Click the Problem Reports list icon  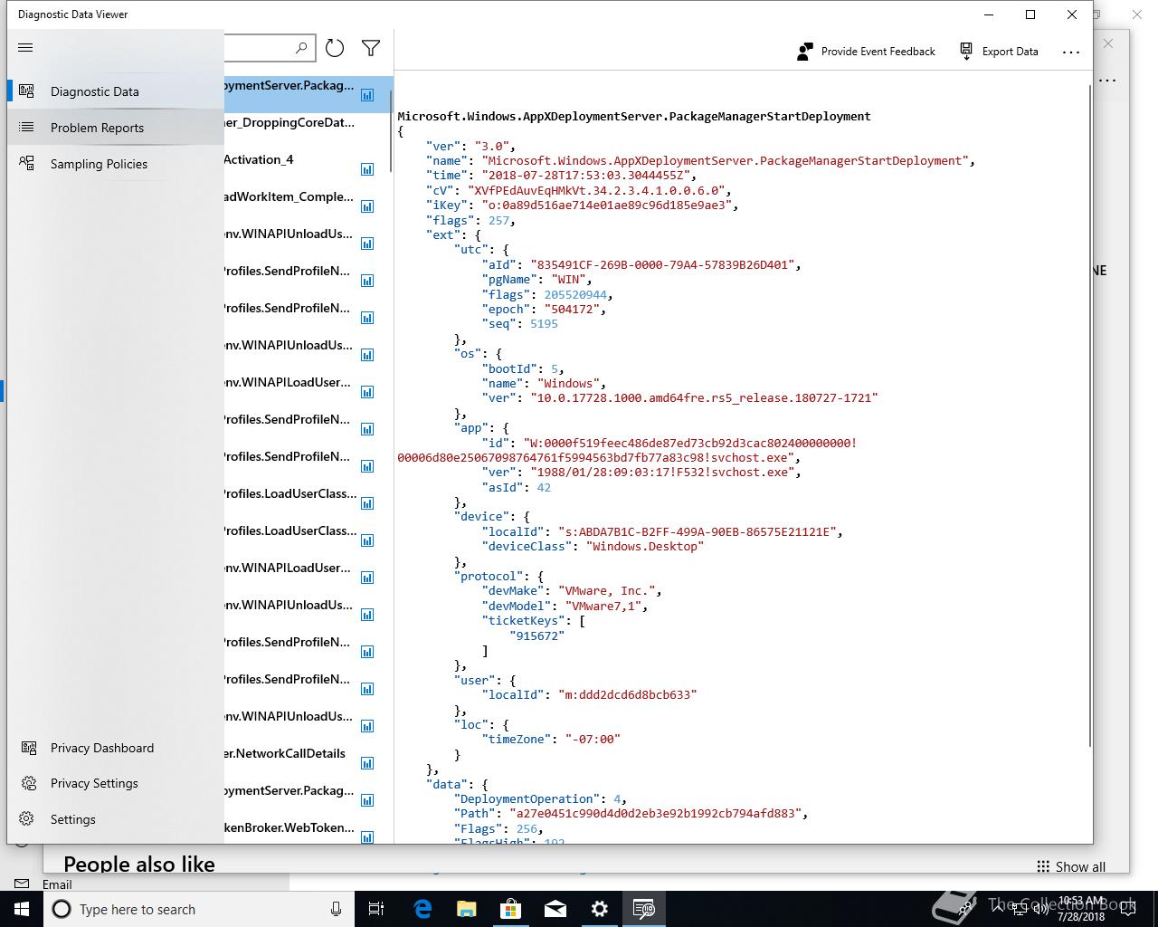coord(27,128)
